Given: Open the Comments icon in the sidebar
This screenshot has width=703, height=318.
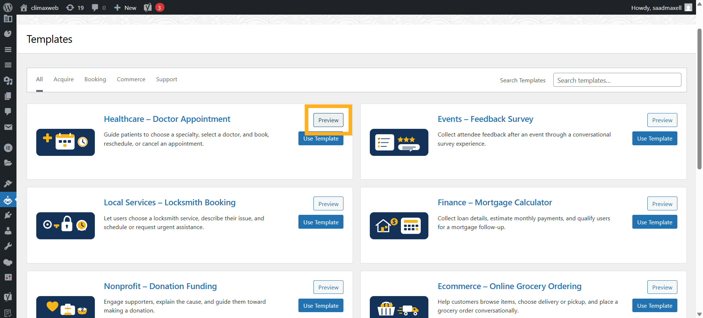Looking at the screenshot, I should click(x=8, y=111).
